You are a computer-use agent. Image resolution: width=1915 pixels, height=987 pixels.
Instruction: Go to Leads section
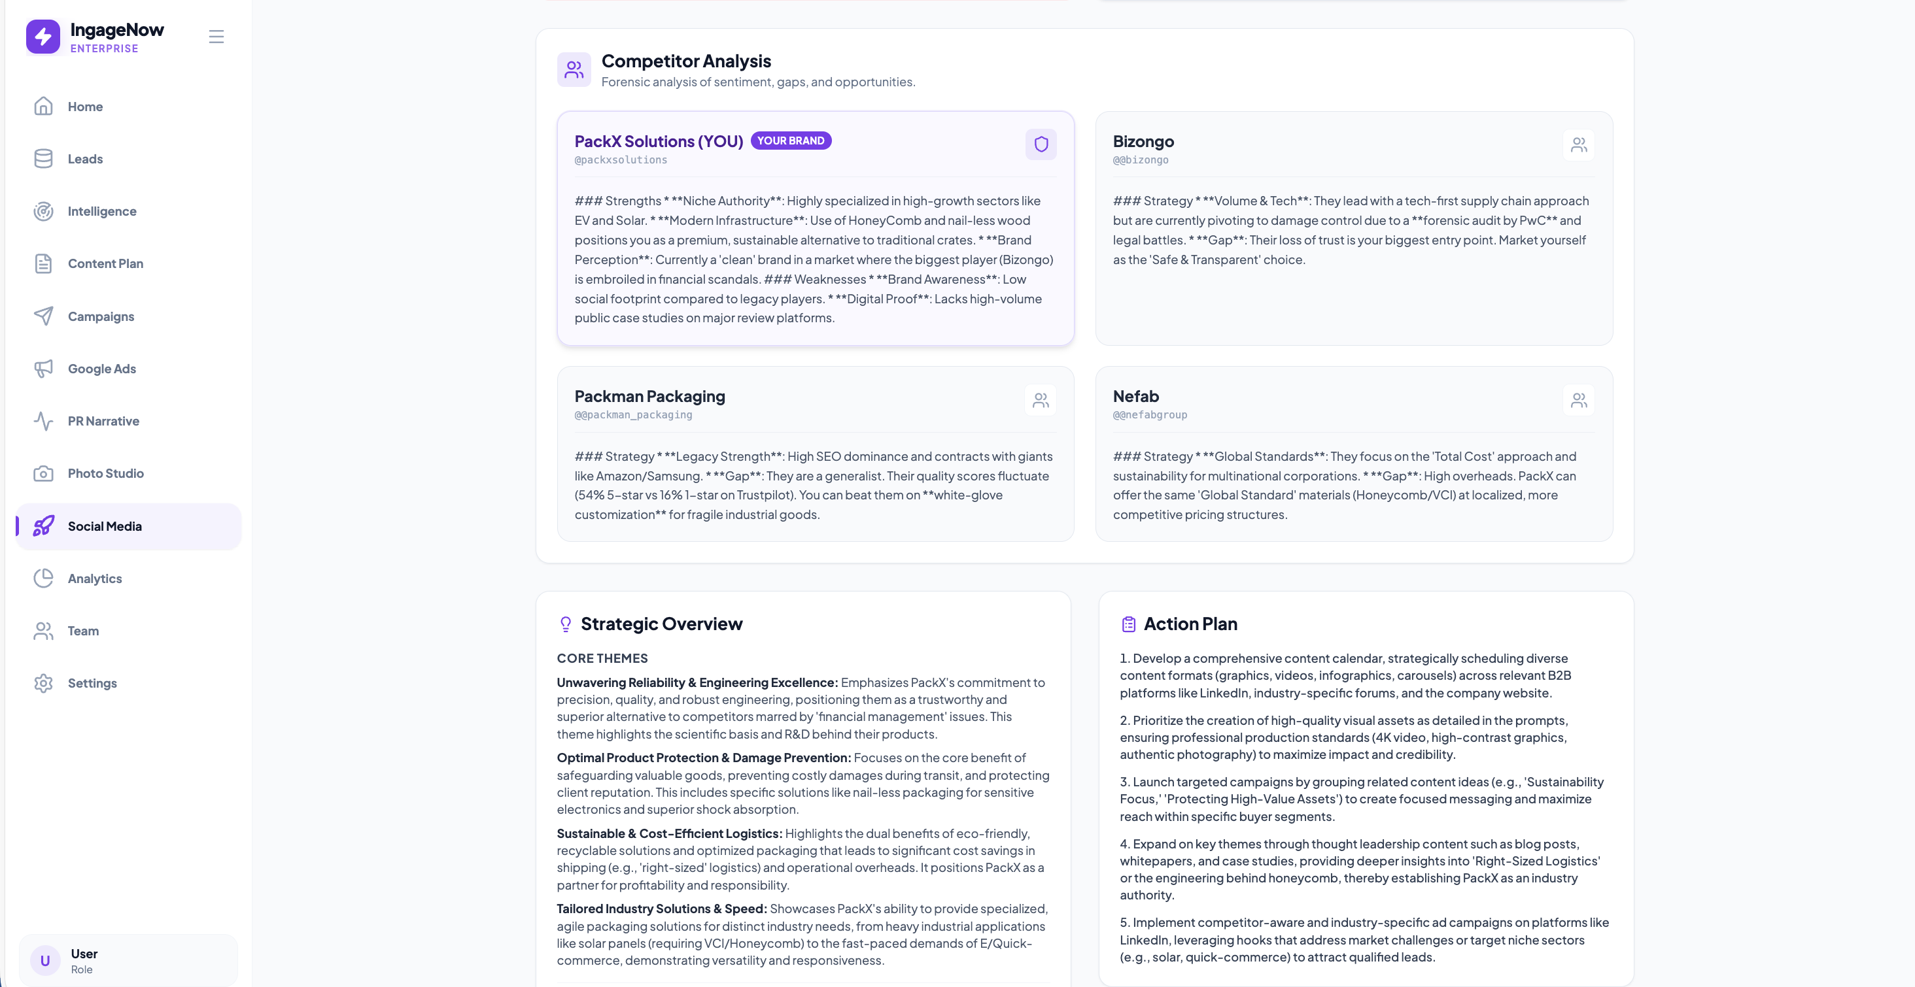85,159
